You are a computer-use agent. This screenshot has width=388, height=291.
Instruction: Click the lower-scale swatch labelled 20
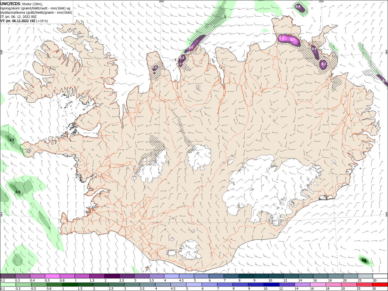[349, 285]
